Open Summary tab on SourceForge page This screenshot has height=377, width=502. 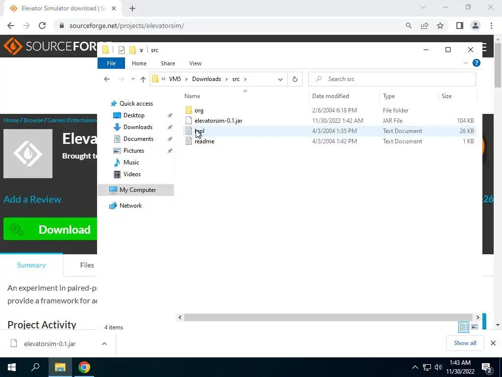click(31, 265)
